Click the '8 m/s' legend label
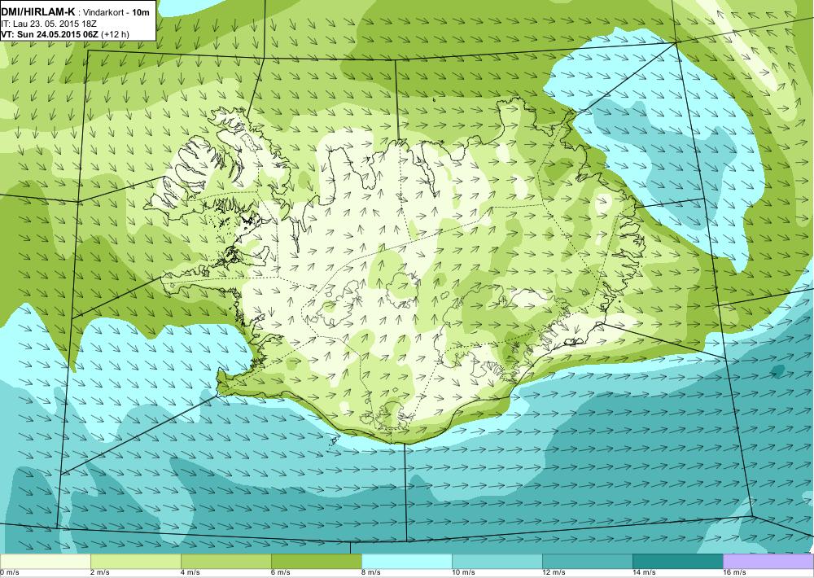Image resolution: width=814 pixels, height=578 pixels. pos(371,573)
